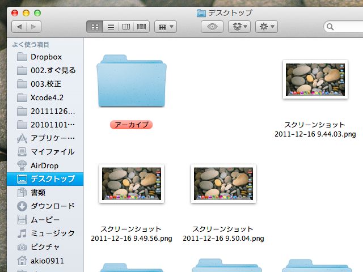363x272 pixels.
Task: Open Dropbox in the sidebar
Action: coord(45,57)
